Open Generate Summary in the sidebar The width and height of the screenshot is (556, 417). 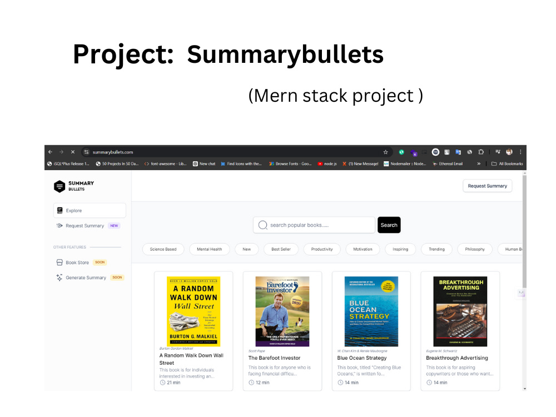click(90, 277)
